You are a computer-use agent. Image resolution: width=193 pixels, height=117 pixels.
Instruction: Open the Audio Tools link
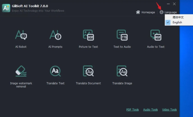pyautogui.click(x=151, y=110)
